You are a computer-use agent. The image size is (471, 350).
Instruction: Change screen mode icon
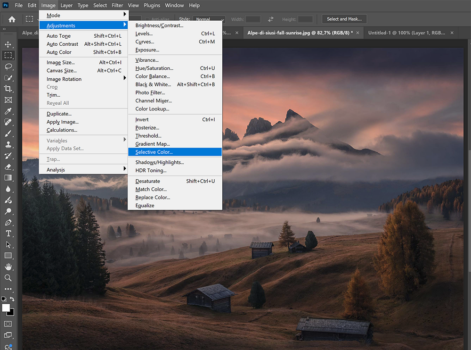(x=8, y=335)
